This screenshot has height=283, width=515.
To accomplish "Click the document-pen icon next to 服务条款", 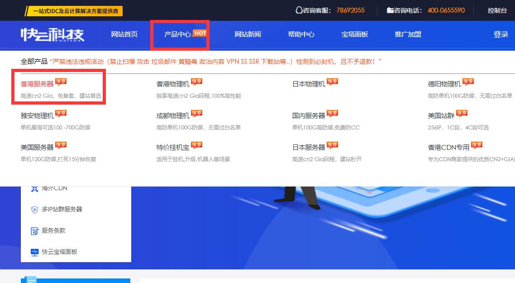I will (x=35, y=230).
